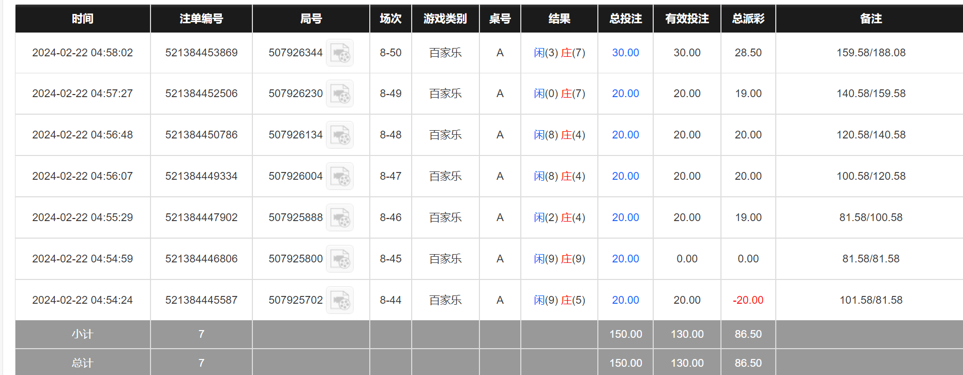Image resolution: width=963 pixels, height=375 pixels.
Task: Select bet number 521384447902
Action: pyautogui.click(x=201, y=217)
